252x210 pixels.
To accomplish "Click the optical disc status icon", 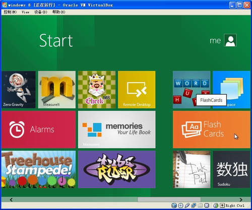I will [x=180, y=205].
